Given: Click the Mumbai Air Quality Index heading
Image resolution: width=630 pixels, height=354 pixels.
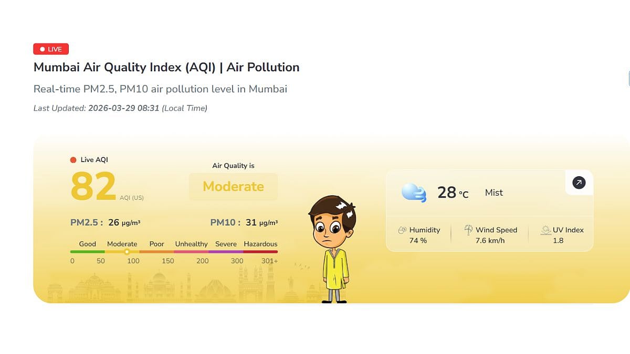Looking at the screenshot, I should 166,67.
